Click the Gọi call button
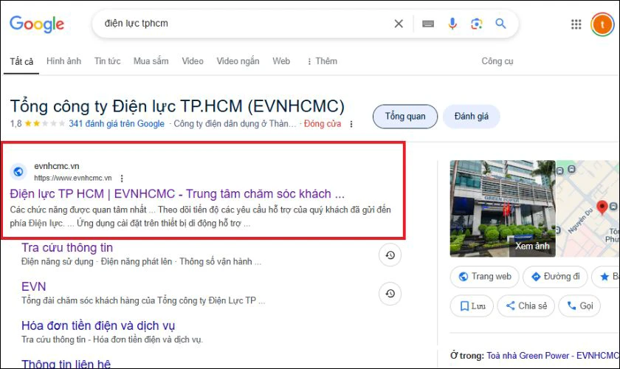Screen dimensions: 620x369 (x=579, y=306)
